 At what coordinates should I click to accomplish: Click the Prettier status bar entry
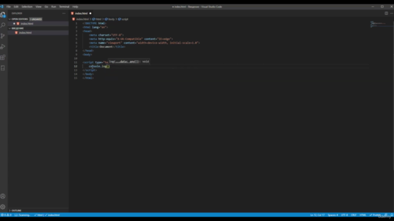pos(375,215)
